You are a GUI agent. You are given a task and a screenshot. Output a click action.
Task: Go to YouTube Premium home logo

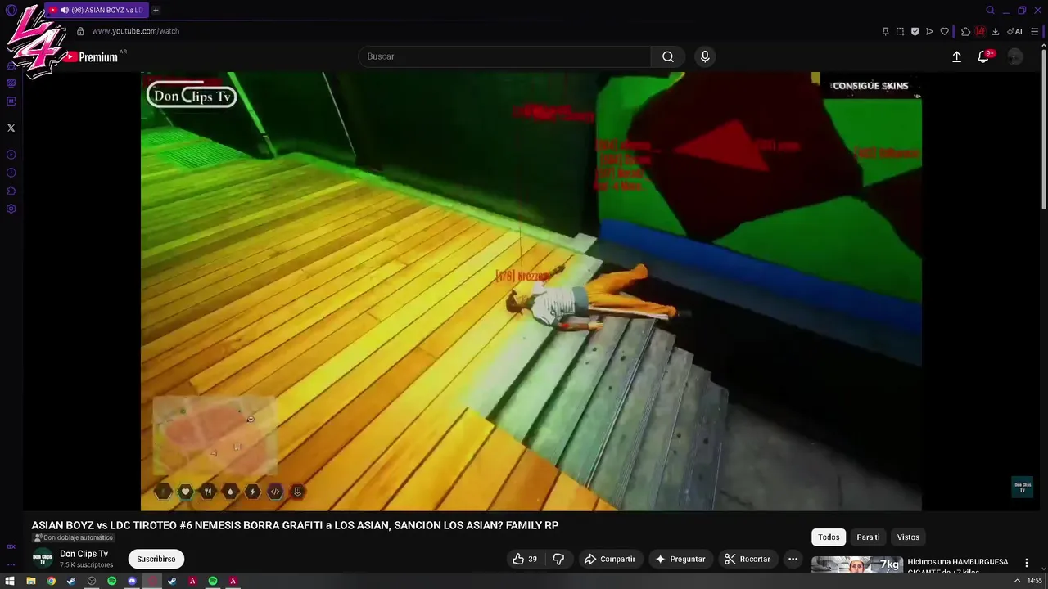[x=90, y=57]
